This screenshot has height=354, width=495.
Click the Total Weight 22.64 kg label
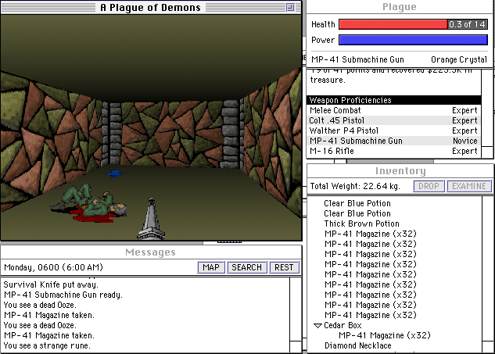(355, 186)
